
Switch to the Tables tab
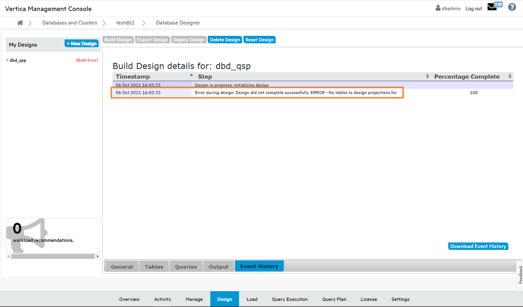coord(154,267)
